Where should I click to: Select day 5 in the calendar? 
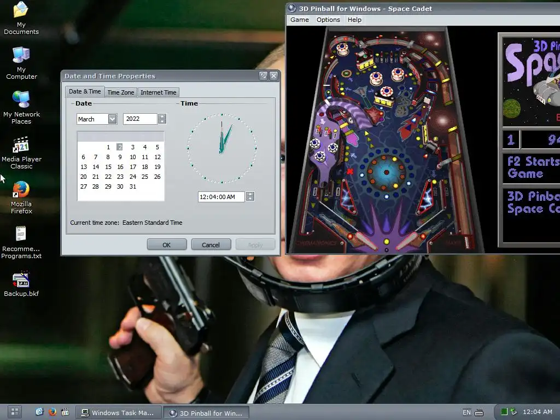pos(157,147)
